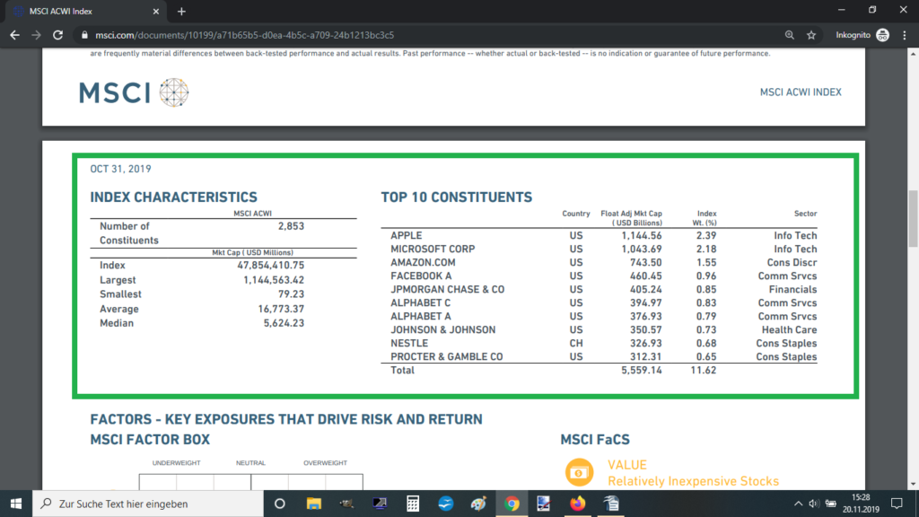Open Cortana circle icon on taskbar
Image resolution: width=919 pixels, height=517 pixels.
[x=280, y=504]
